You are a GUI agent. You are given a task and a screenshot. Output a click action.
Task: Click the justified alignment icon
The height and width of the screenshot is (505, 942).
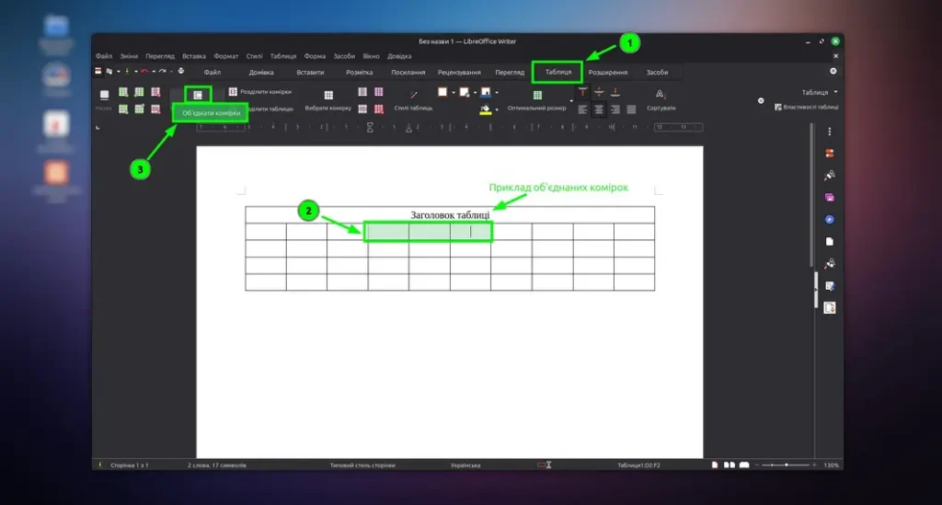pos(631,109)
